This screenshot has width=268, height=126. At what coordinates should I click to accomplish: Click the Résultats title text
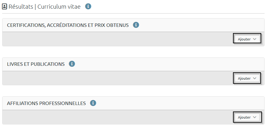click(21, 6)
